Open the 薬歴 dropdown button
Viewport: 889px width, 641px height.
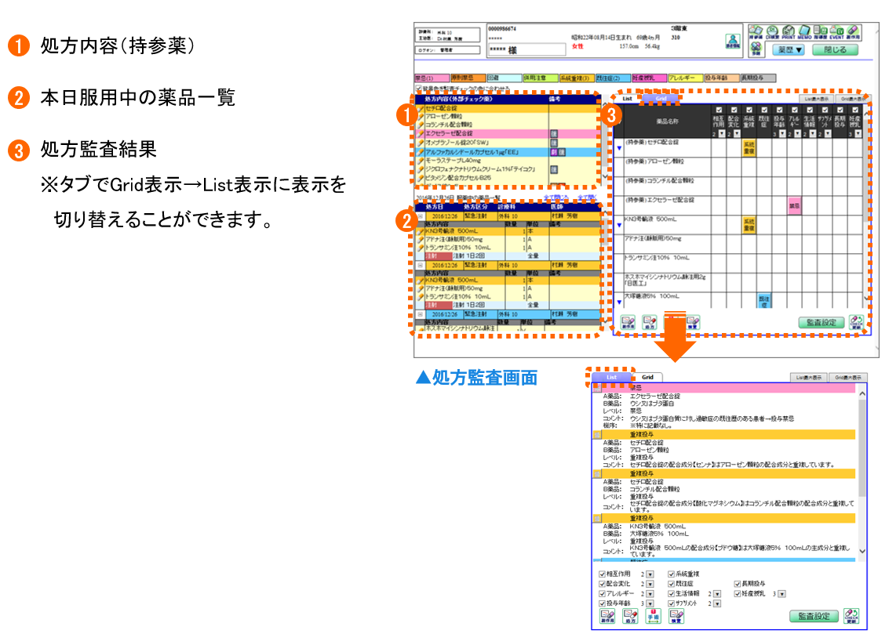[789, 49]
